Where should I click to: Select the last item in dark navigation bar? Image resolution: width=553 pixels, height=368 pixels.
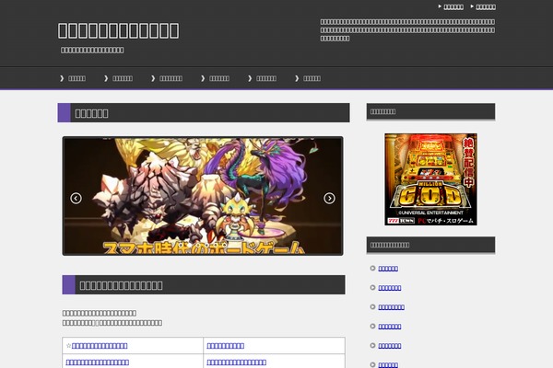(x=312, y=78)
